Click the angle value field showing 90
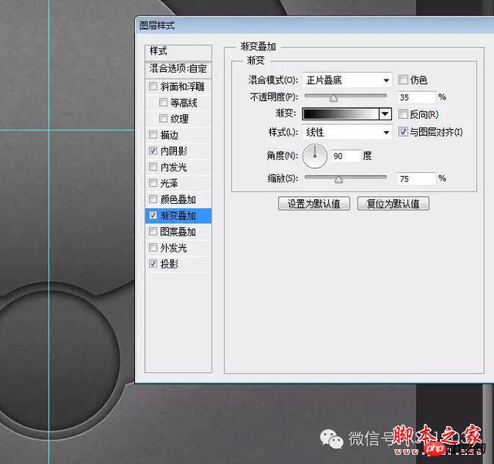Screen dimensions: 494x464 (x=346, y=156)
